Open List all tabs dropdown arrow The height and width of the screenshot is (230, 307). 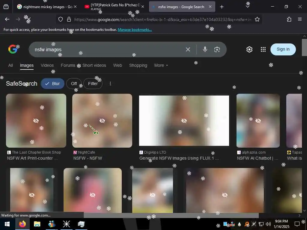(x=247, y=7)
